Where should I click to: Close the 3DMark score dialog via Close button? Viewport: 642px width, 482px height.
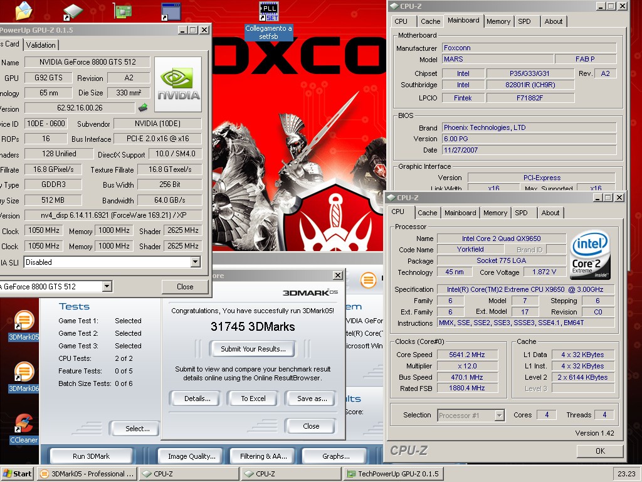coord(311,426)
